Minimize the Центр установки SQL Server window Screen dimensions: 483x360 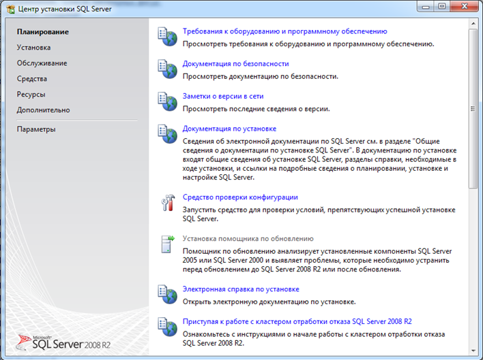pos(426,6)
